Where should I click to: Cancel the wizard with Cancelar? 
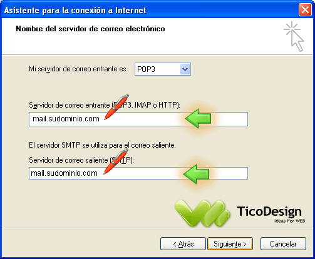point(283,243)
